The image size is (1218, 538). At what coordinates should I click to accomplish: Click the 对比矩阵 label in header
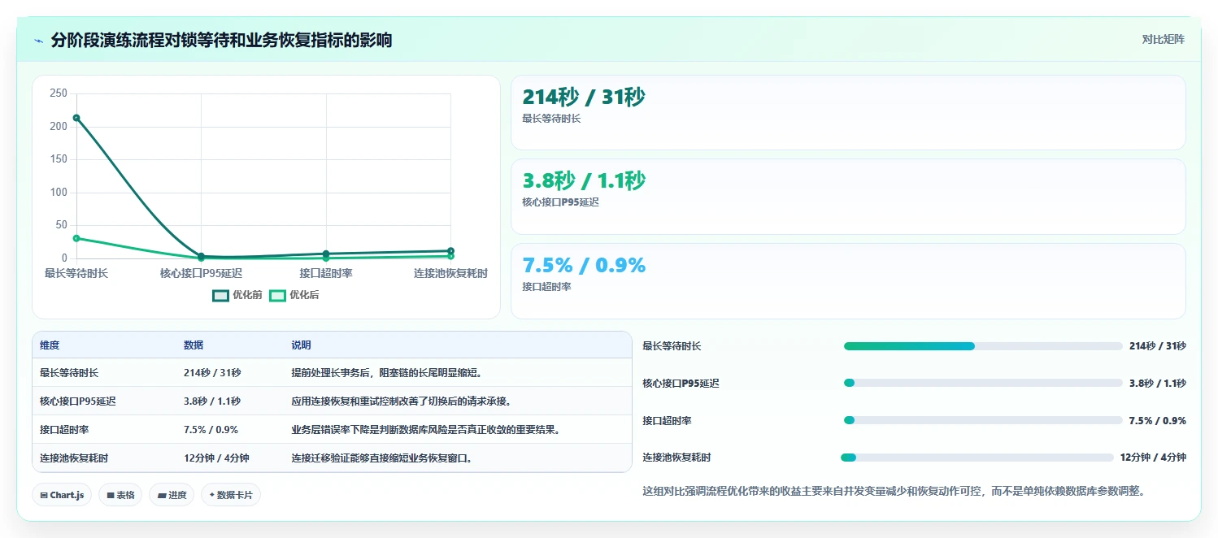tap(1164, 39)
